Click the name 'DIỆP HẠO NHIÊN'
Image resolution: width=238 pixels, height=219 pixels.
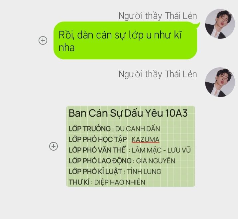coord(120,182)
